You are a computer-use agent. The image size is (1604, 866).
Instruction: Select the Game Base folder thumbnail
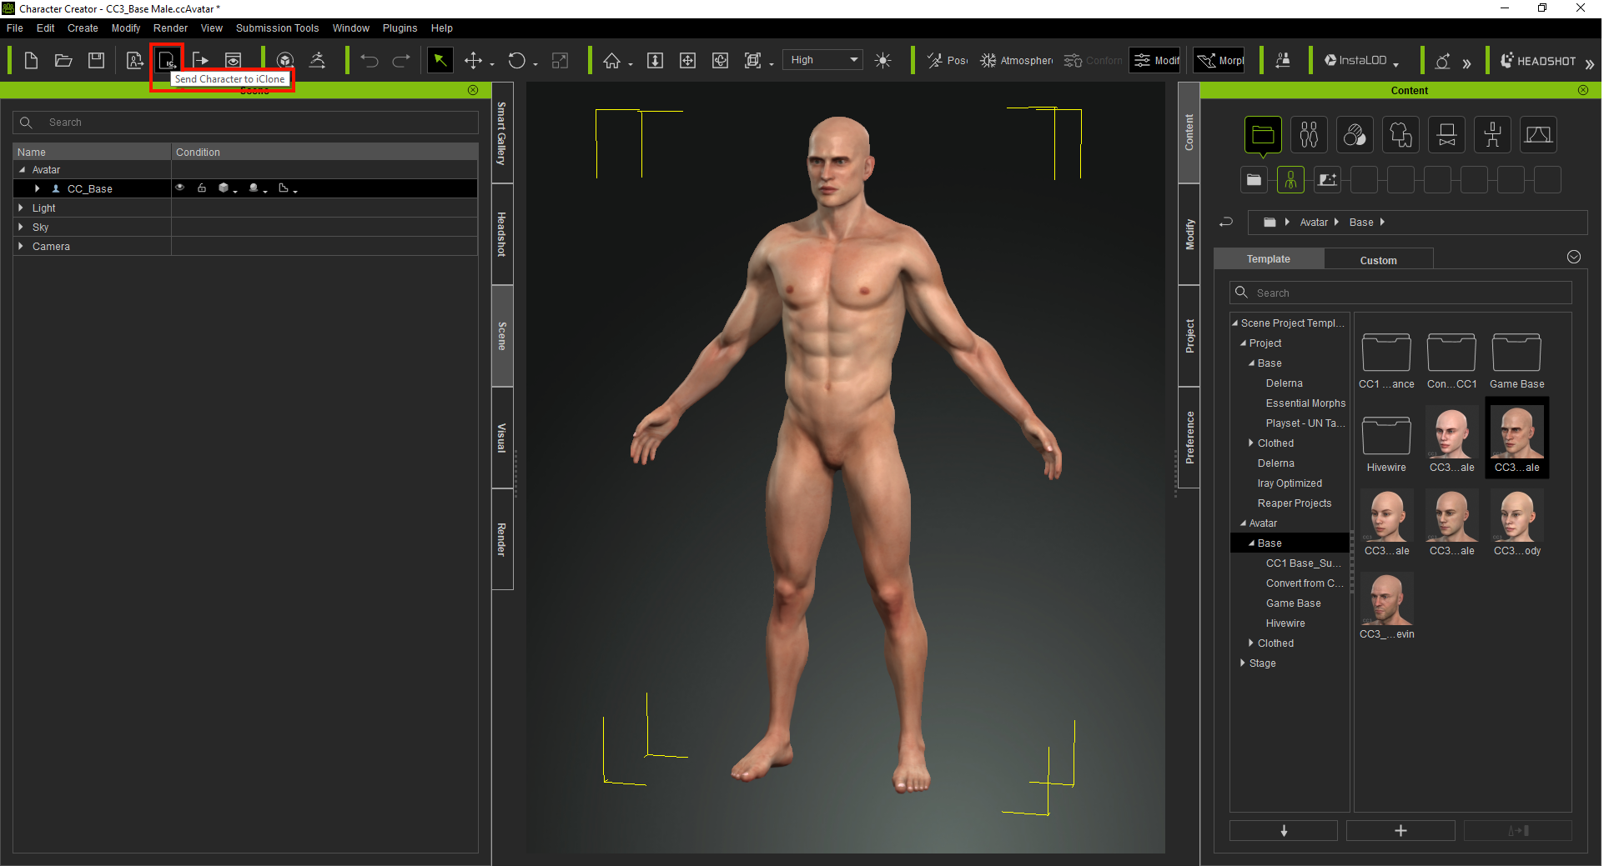coord(1516,361)
